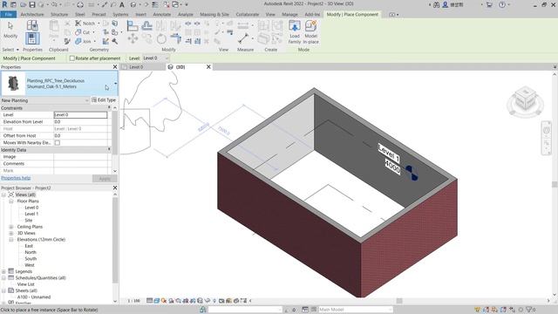
Task: Click the Notch geometry tool
Action: [x=85, y=24]
